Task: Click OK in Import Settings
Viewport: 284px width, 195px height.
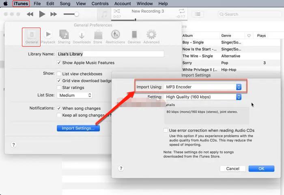Action: tap(261, 169)
